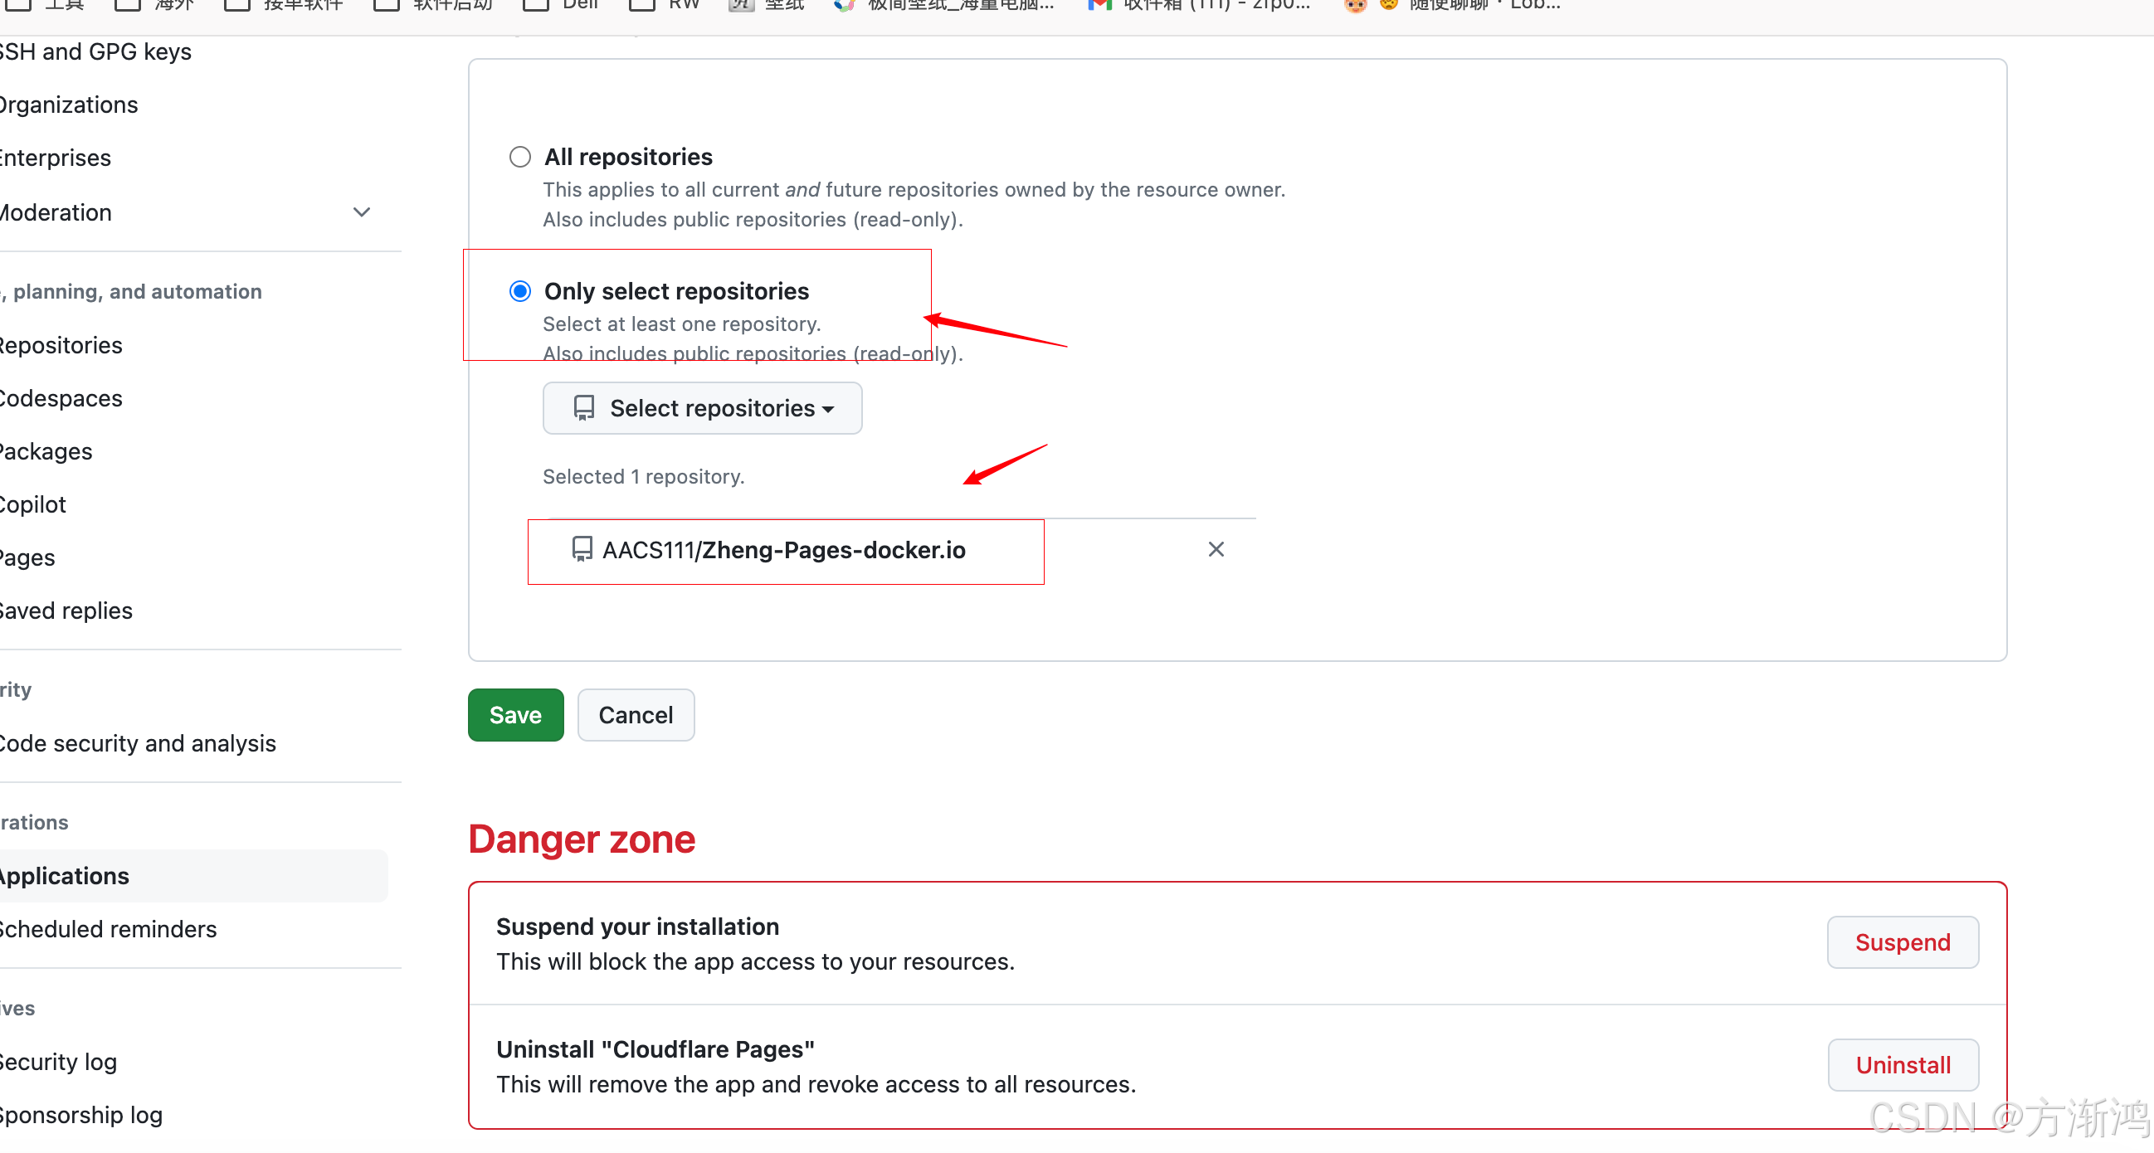Viewport: 2154px width, 1153px height.
Task: Open SSH and GPG keys settings
Action: pyautogui.click(x=95, y=51)
